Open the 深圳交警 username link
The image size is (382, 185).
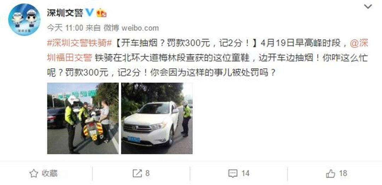coord(65,13)
